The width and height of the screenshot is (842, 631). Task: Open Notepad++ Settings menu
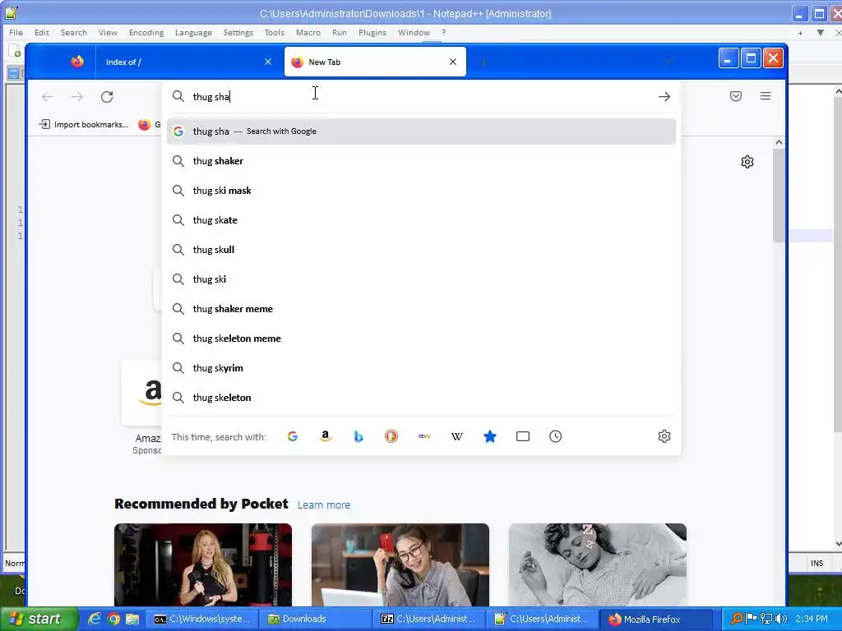pos(238,32)
